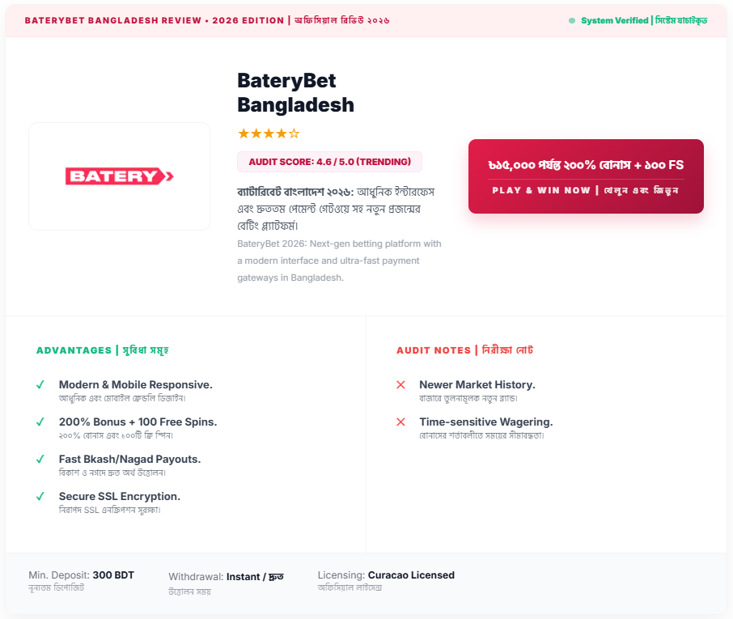Click the Audit Score 4.6 / 5.0 badge
733x619 pixels.
pyautogui.click(x=329, y=162)
